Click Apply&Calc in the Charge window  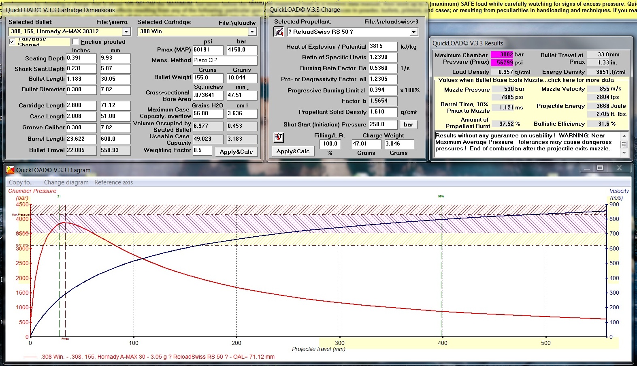click(x=293, y=151)
